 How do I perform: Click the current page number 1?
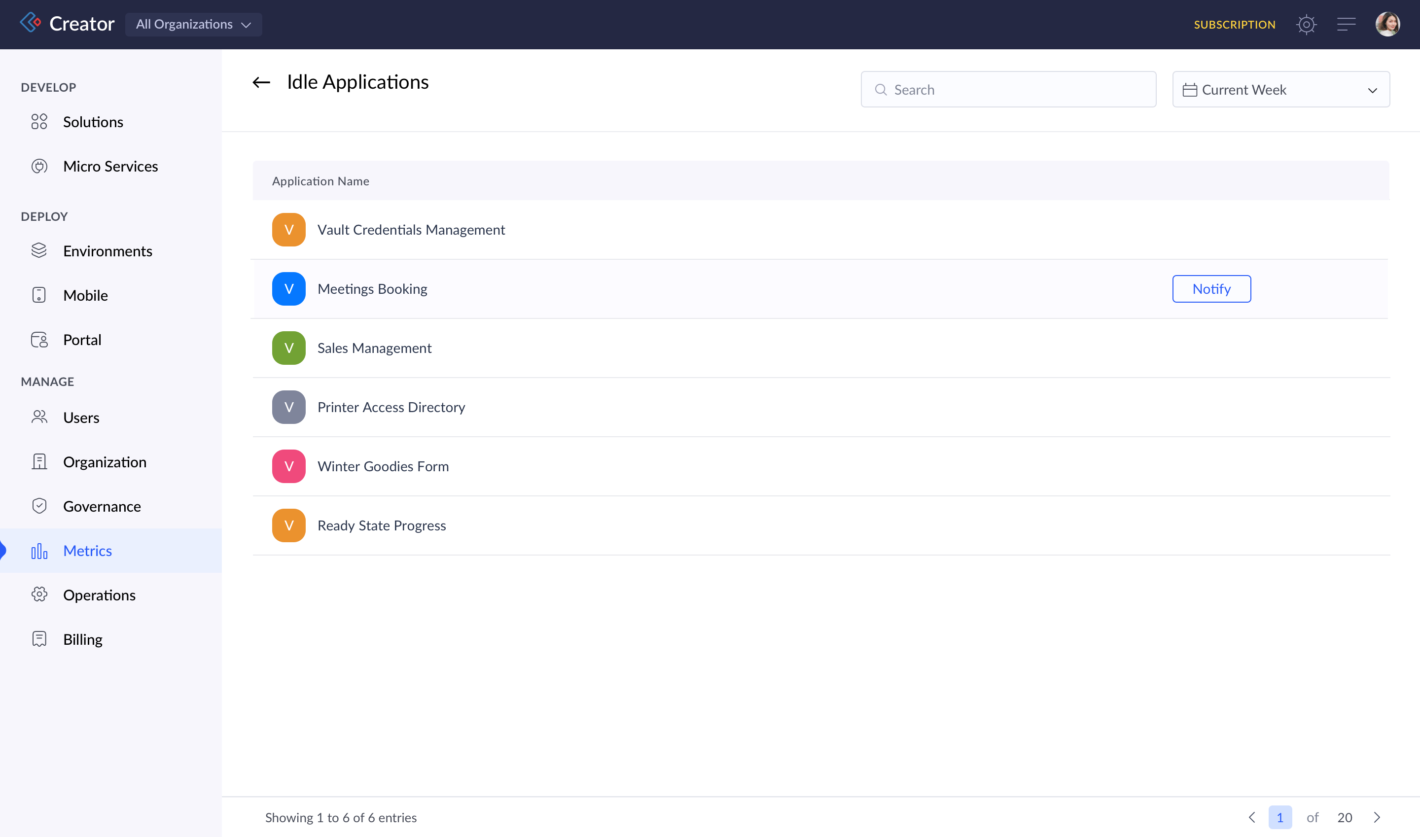1279,817
